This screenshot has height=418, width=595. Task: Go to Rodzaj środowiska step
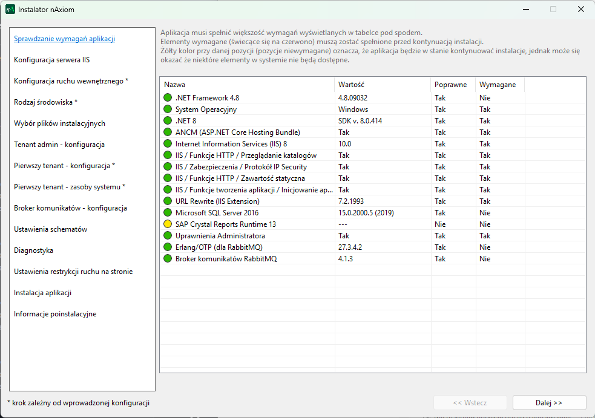pyautogui.click(x=45, y=102)
